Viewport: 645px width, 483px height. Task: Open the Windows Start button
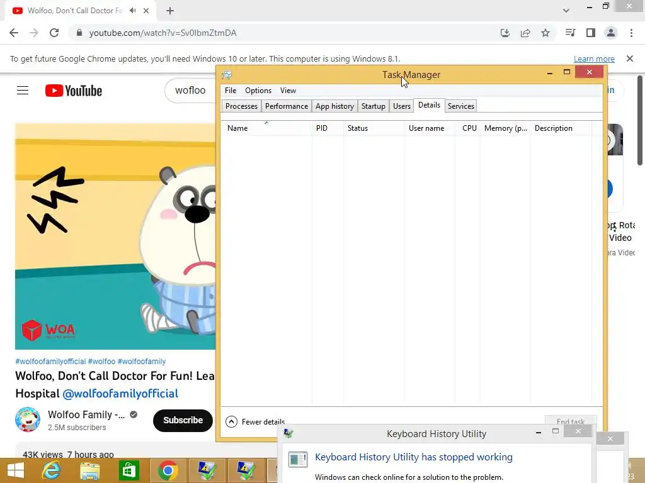pyautogui.click(x=16, y=470)
